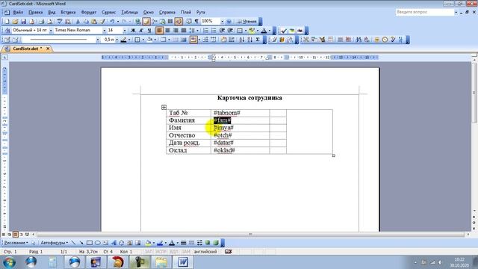Image resolution: width=478 pixels, height=269 pixels.
Task: Apply numbered list
Action: [206, 31]
